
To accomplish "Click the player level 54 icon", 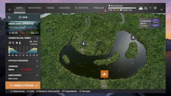I will pyautogui.click(x=109, y=10).
